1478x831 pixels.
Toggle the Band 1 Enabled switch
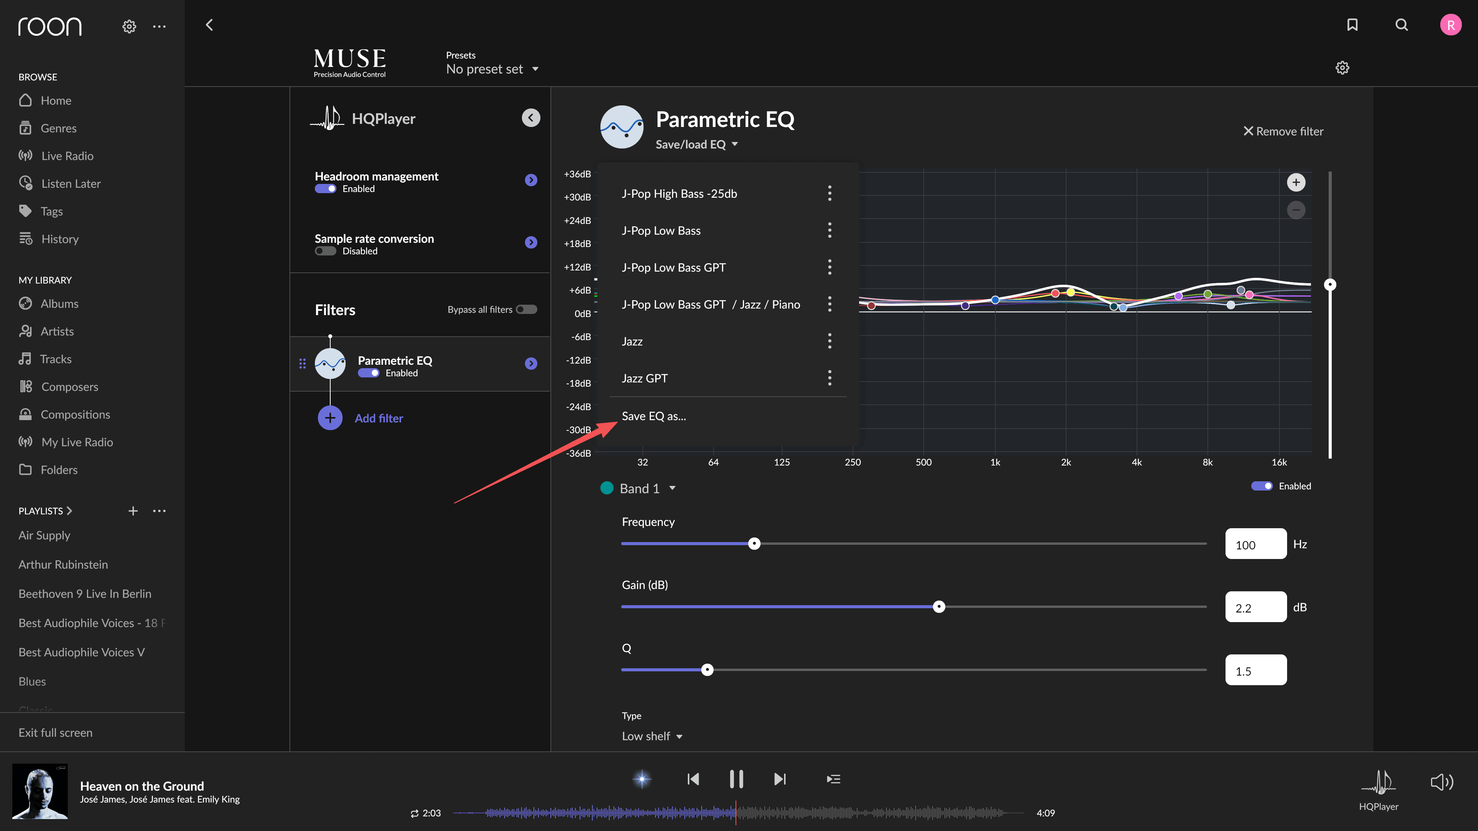[1262, 486]
